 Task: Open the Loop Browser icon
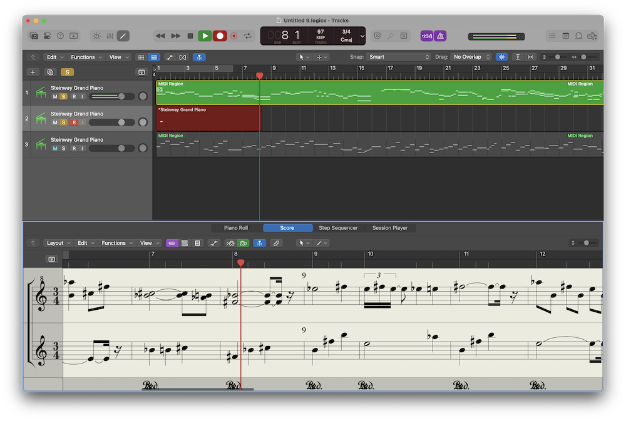tap(578, 36)
